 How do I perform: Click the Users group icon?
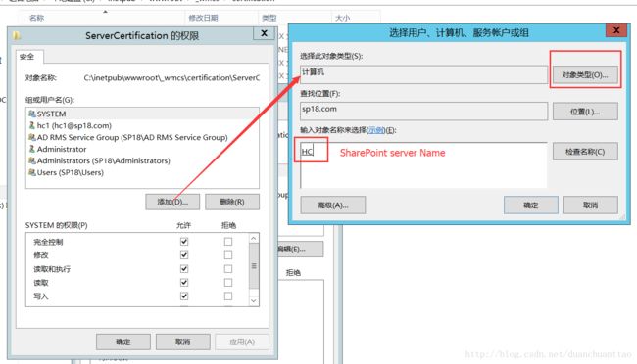pos(32,172)
